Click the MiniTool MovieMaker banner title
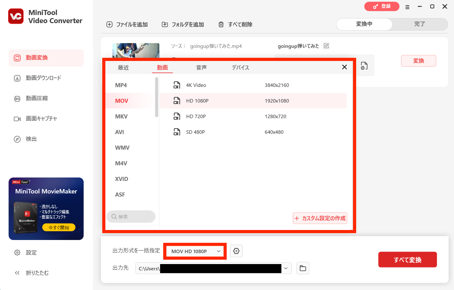The width and height of the screenshot is (454, 290). pos(46,191)
